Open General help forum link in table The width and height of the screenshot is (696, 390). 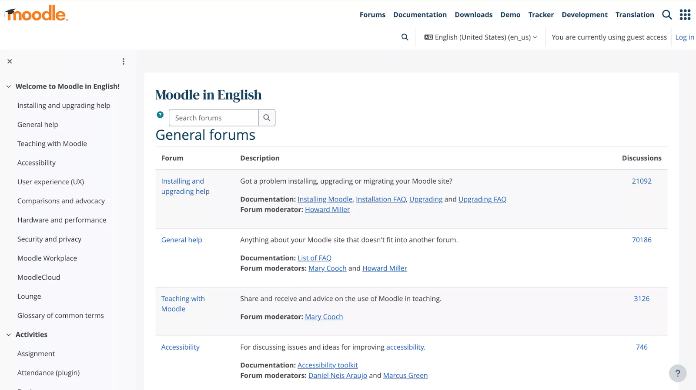[x=181, y=240]
